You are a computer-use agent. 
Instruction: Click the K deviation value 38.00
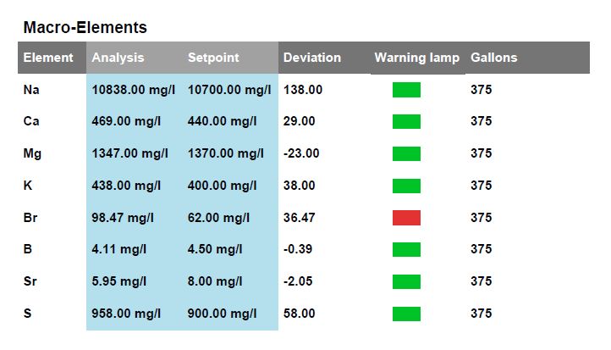(x=300, y=186)
